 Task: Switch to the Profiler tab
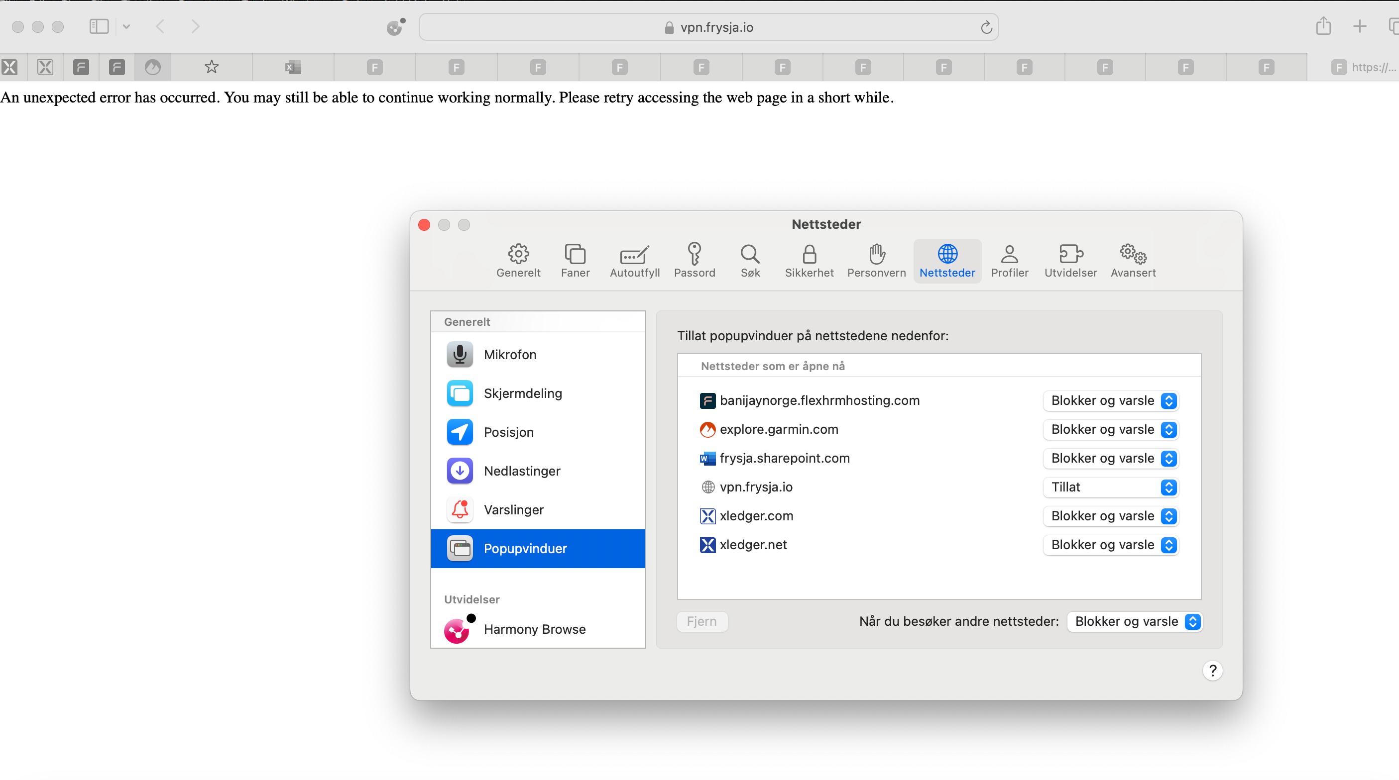1009,261
